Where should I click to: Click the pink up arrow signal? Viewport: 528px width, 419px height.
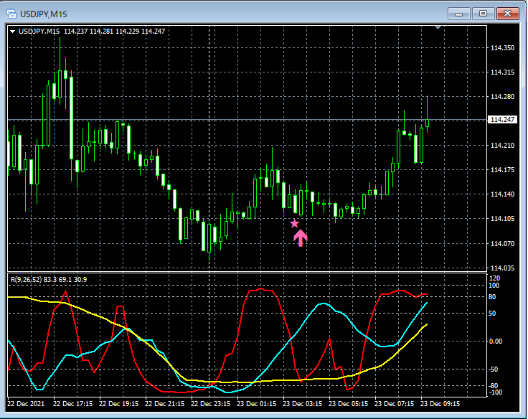[x=300, y=238]
